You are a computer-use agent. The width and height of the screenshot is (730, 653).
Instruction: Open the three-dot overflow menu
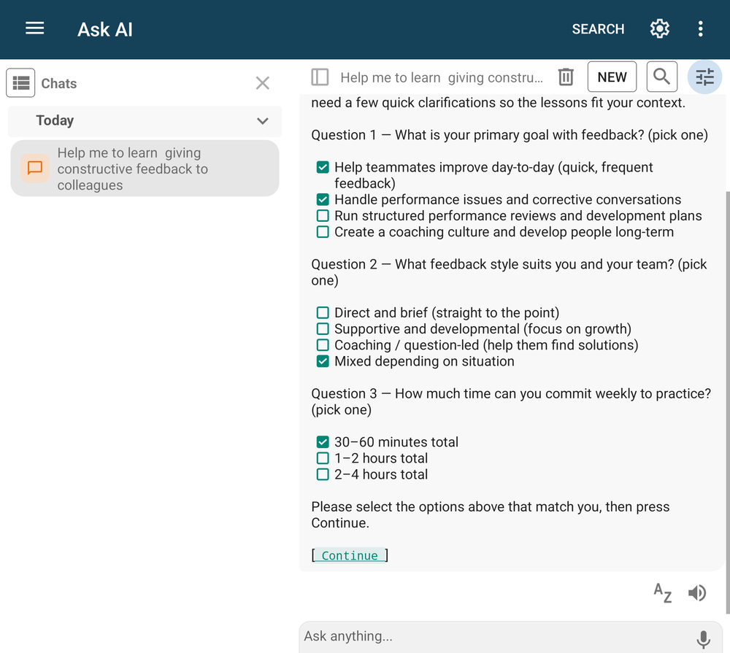point(700,29)
